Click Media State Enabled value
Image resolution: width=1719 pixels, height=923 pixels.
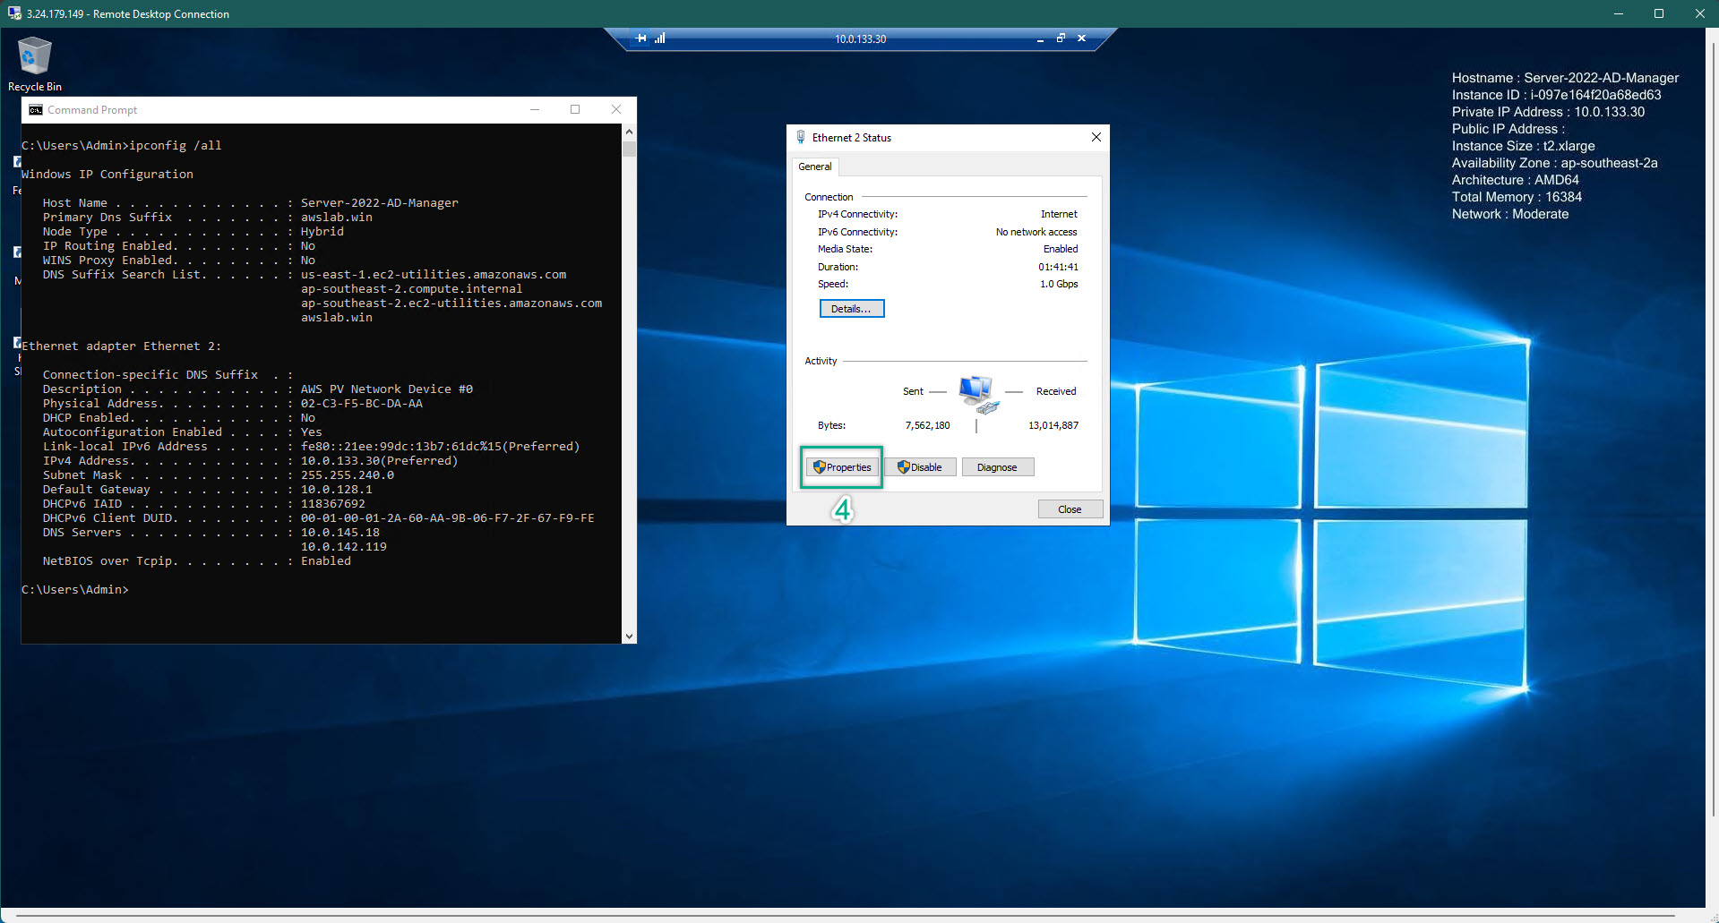(1061, 249)
